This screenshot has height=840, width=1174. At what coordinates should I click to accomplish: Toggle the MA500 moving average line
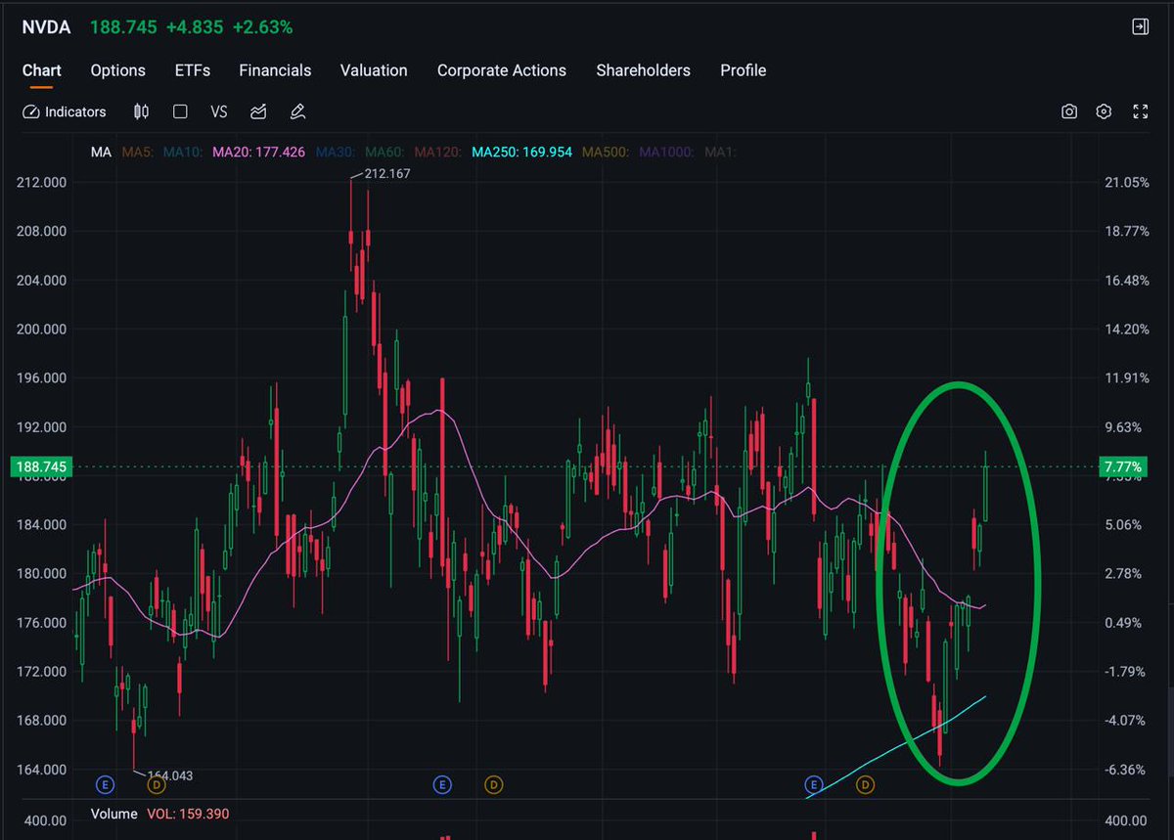(x=607, y=152)
